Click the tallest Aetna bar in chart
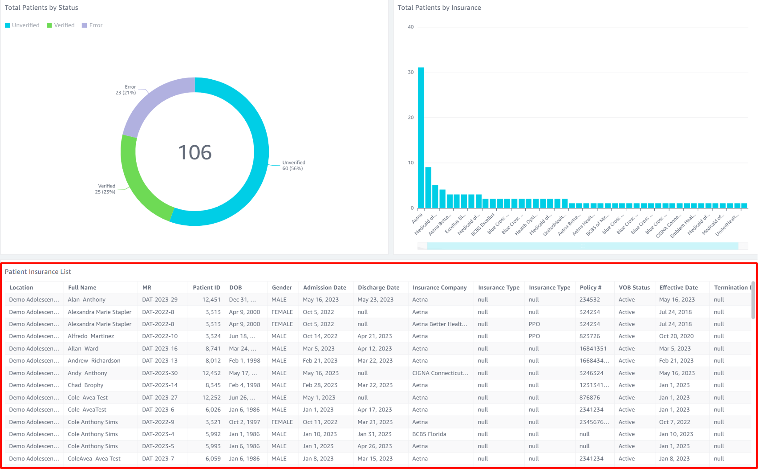 [421, 138]
